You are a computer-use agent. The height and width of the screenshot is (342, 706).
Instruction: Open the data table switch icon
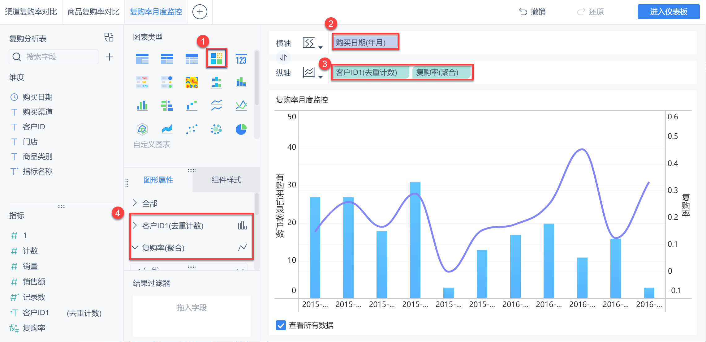click(109, 37)
